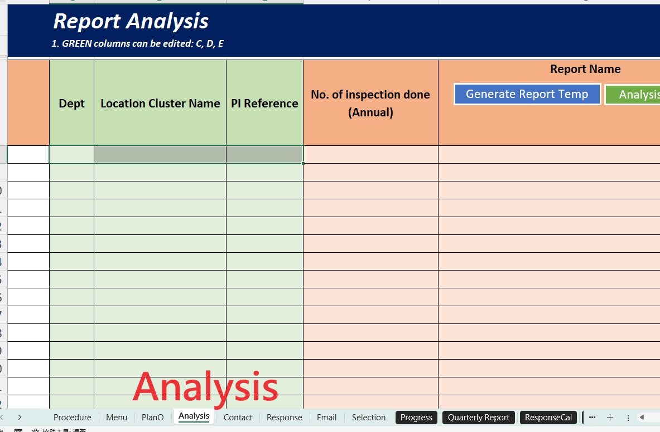
Task: Select the Contact sheet tab
Action: click(x=238, y=417)
